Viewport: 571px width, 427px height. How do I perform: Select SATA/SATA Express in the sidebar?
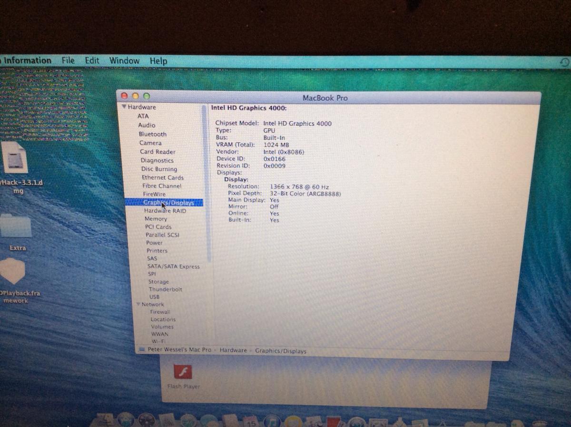pyautogui.click(x=173, y=267)
